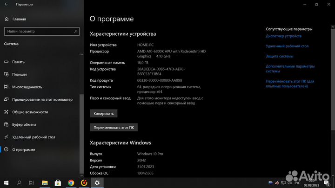Open Task View on the taskbar
The image size is (335, 188).
point(32,183)
